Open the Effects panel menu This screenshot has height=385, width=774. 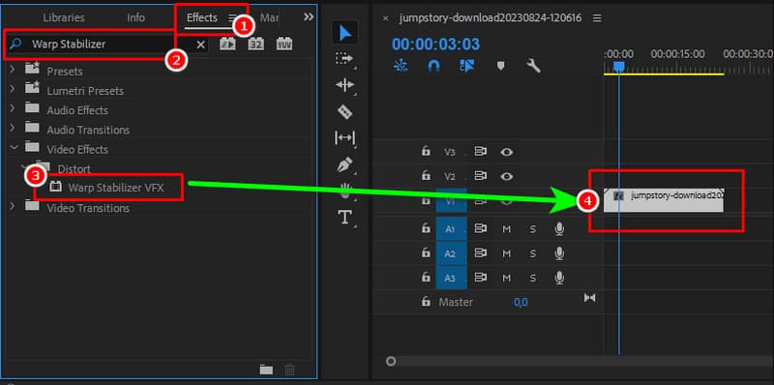point(232,17)
